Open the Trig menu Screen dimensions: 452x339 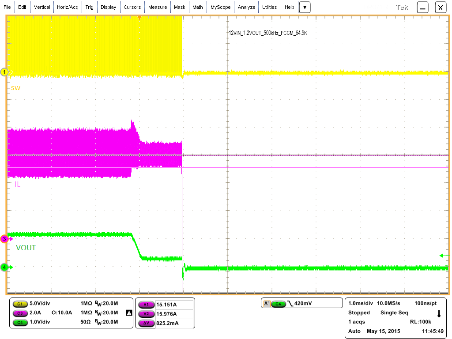[x=90, y=7]
